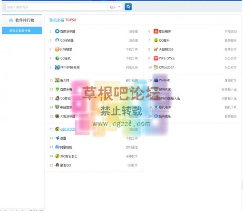Click 办公软件 category beside Office2007

tap(230, 68)
